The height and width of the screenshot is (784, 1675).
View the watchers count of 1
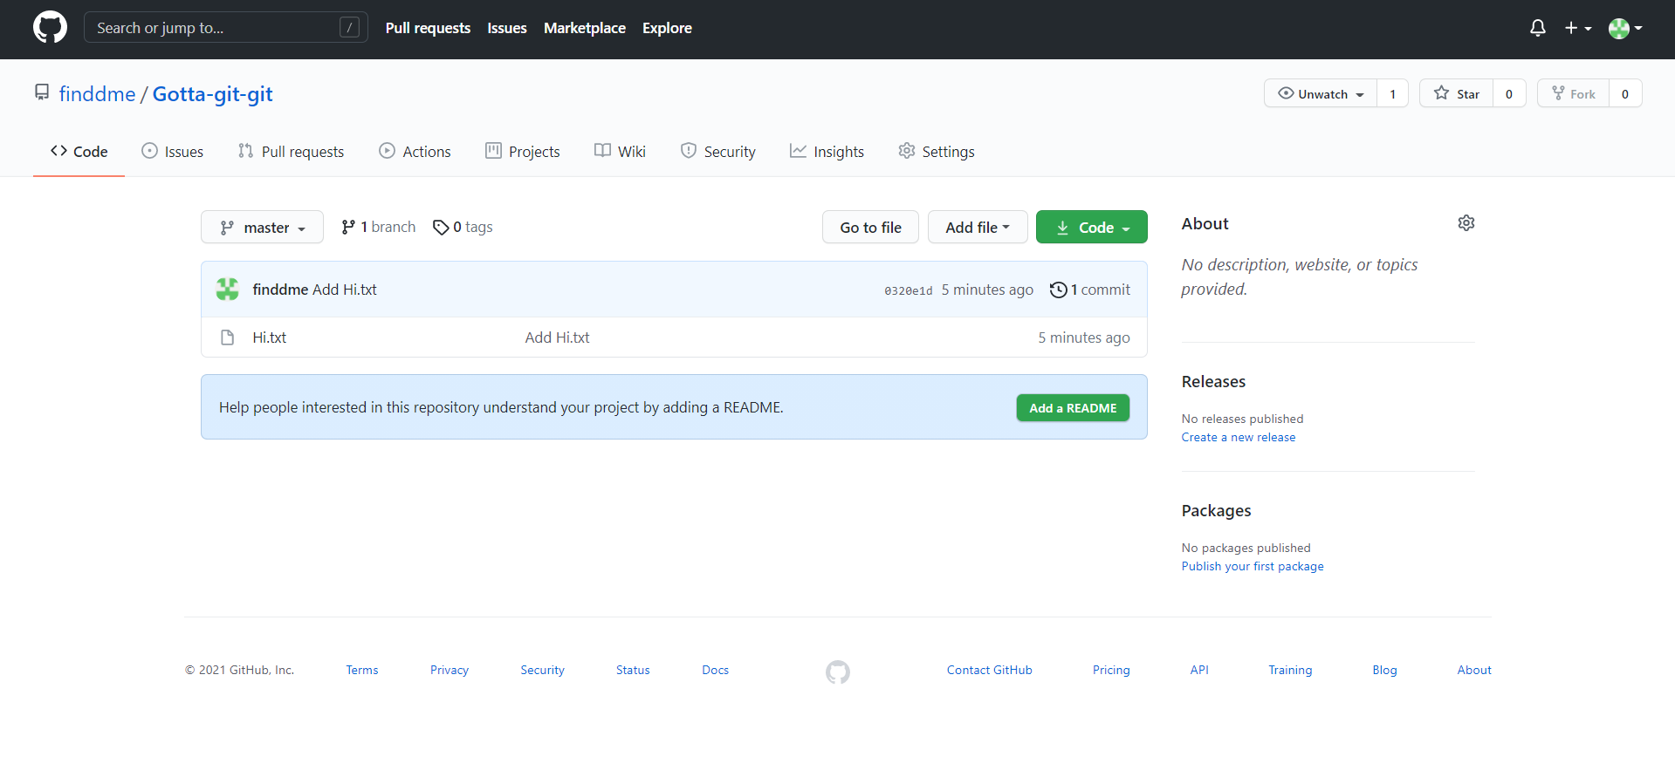coord(1392,93)
